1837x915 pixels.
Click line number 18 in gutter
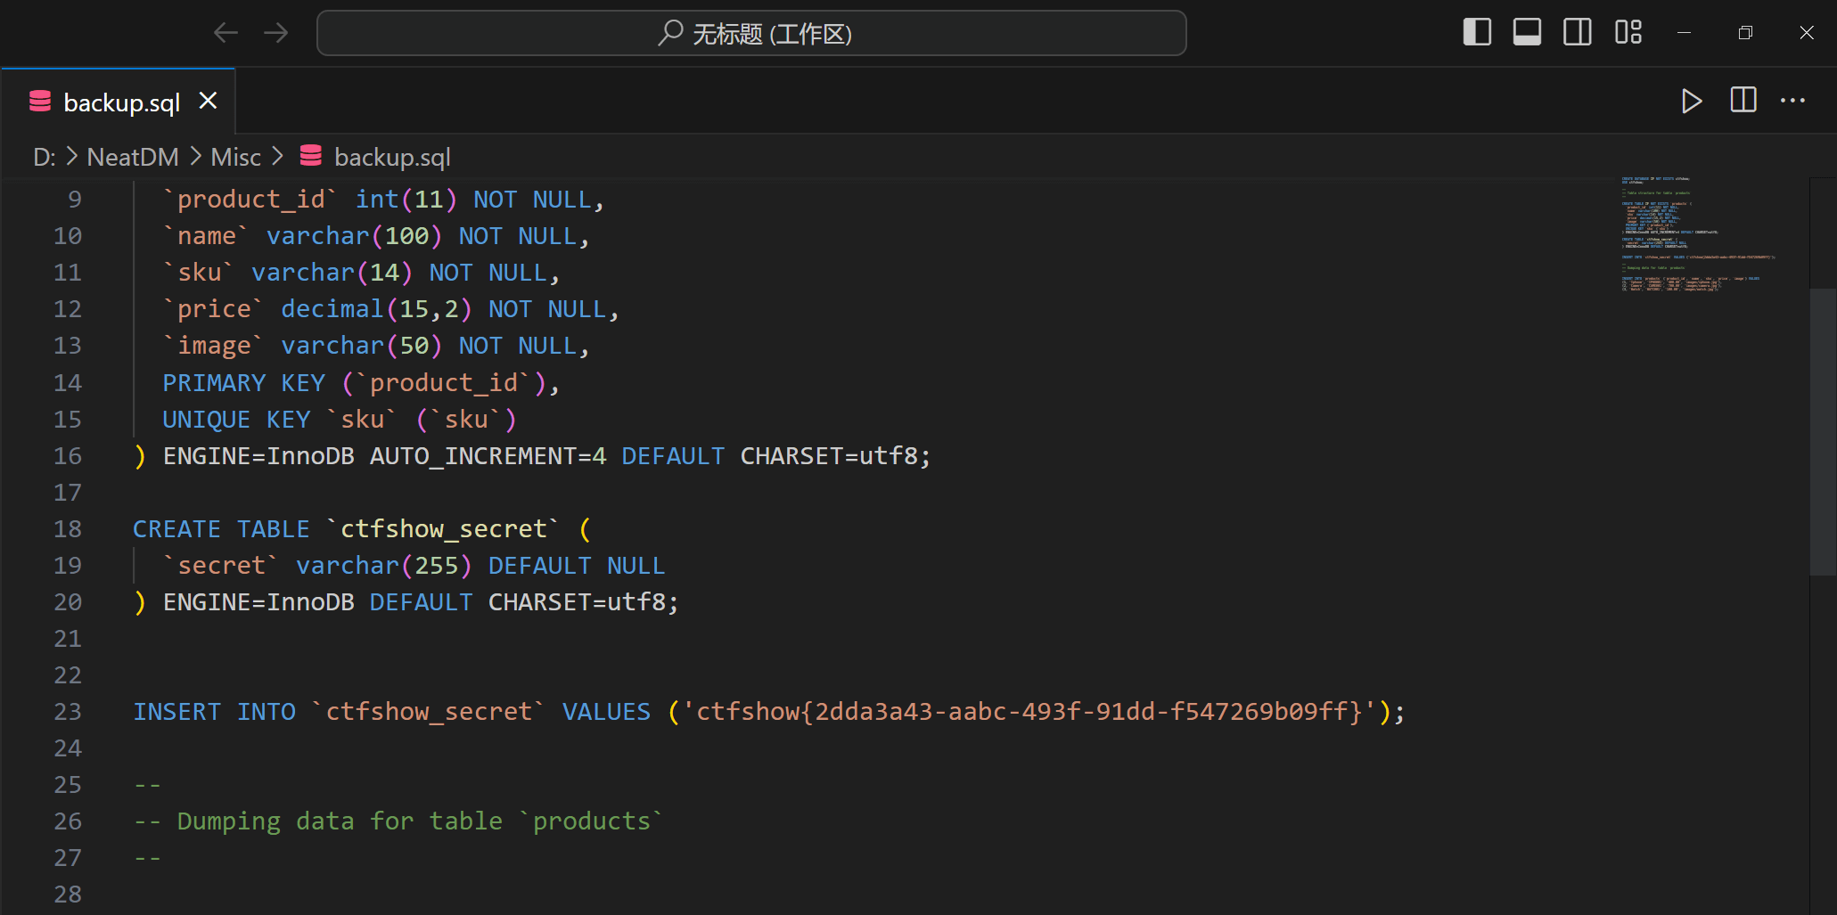pos(68,529)
